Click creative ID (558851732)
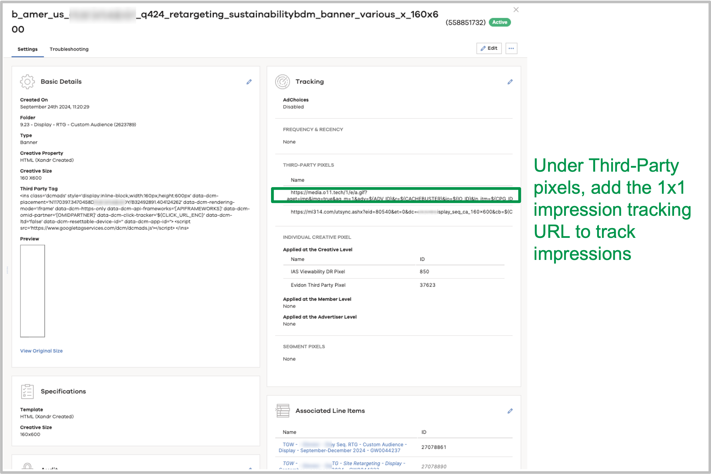Image resolution: width=711 pixels, height=474 pixels. click(x=465, y=23)
